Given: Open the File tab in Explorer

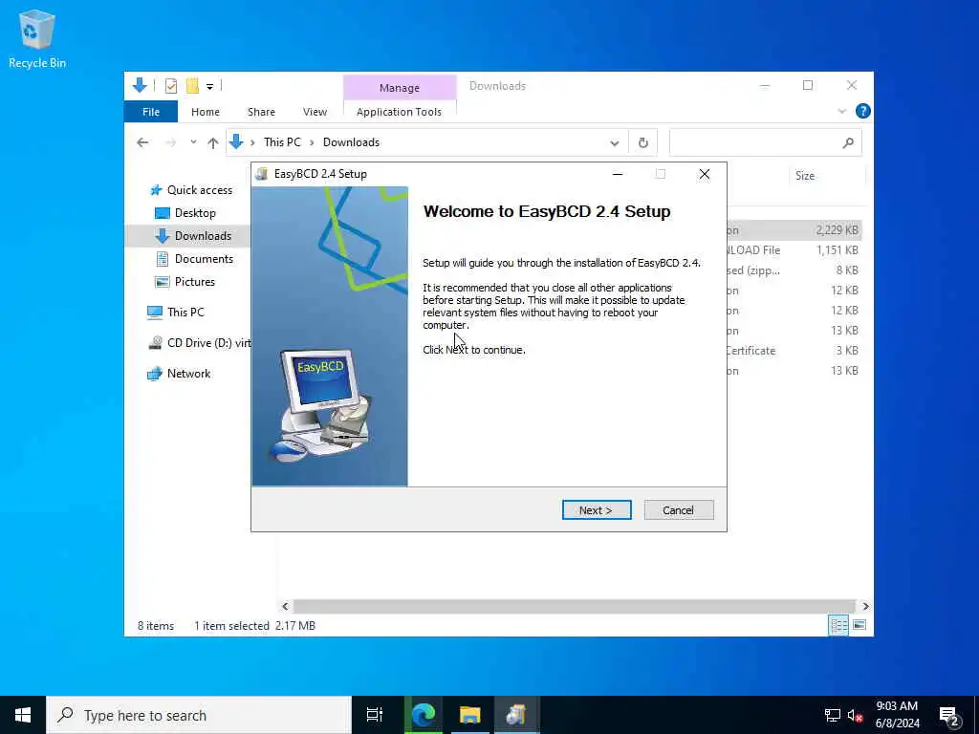Looking at the screenshot, I should tap(151, 112).
